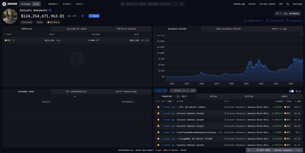Open the API link
This screenshot has height=153, width=305.
point(281,4)
